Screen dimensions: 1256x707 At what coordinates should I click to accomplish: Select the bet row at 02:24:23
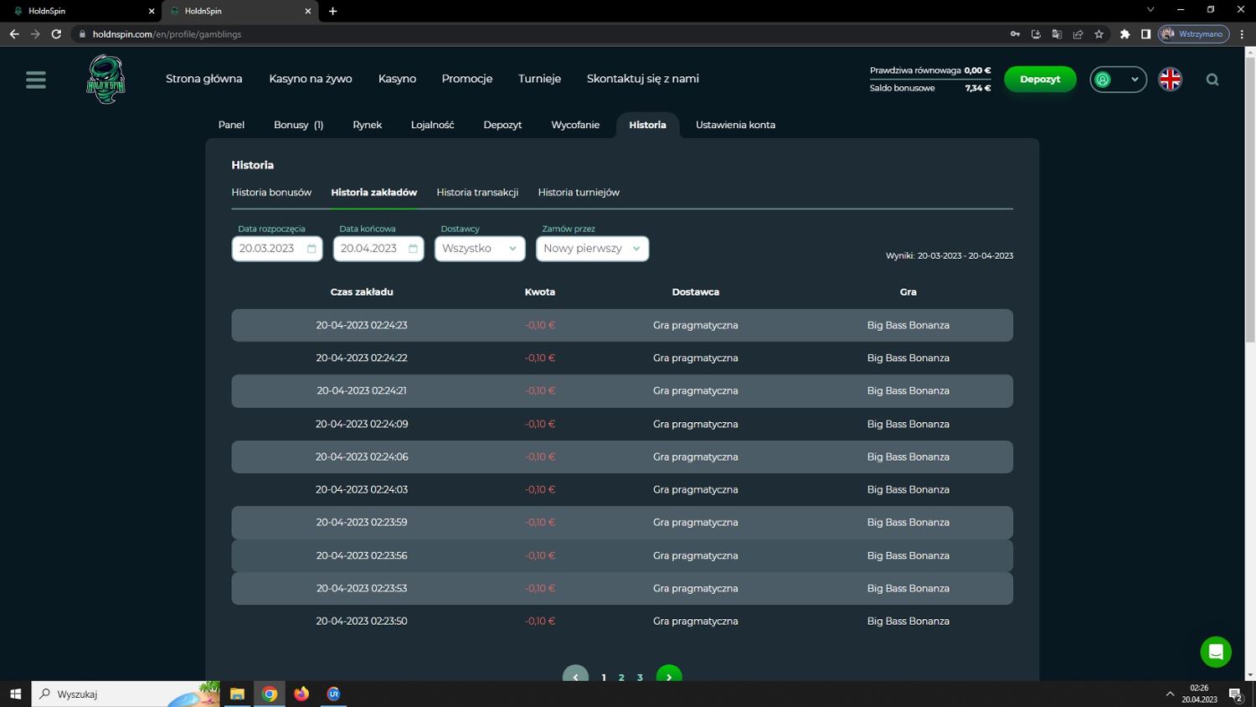[622, 325]
